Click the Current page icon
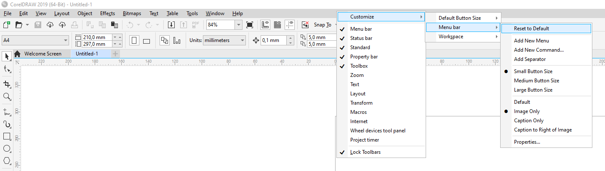 coord(177,41)
